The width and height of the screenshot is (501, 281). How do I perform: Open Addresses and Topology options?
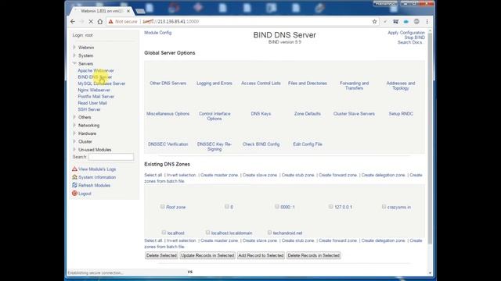[x=401, y=85]
